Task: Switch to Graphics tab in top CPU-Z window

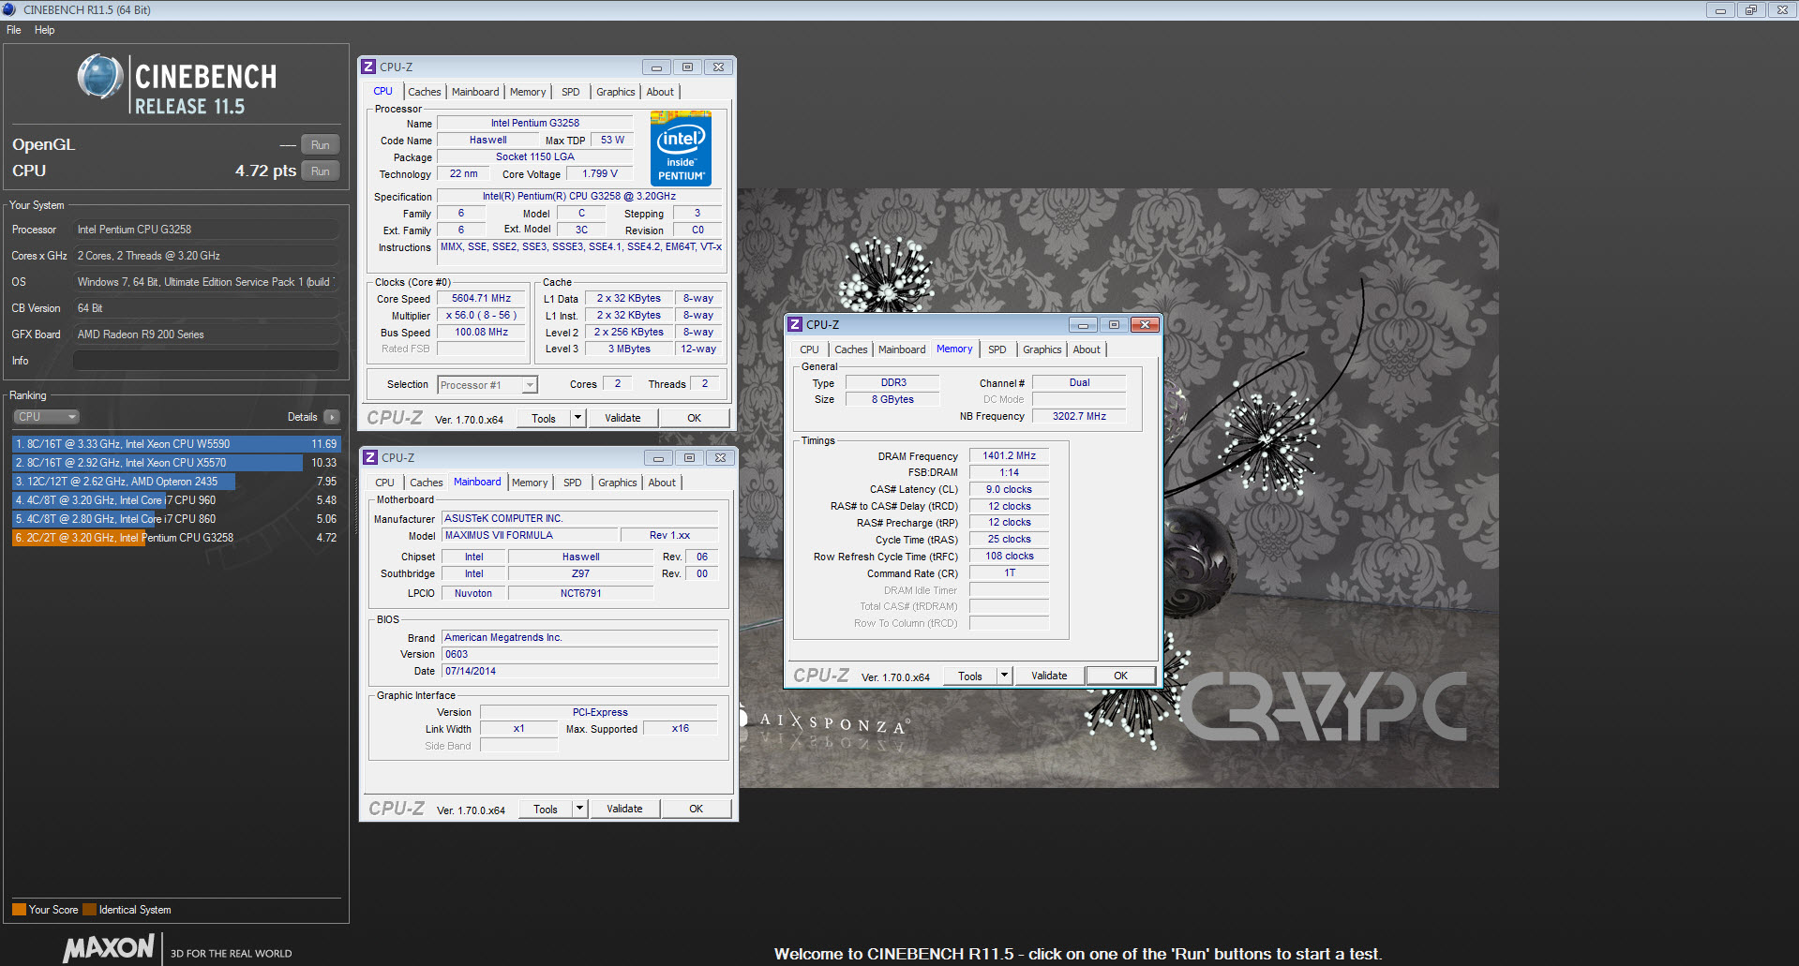Action: point(616,92)
